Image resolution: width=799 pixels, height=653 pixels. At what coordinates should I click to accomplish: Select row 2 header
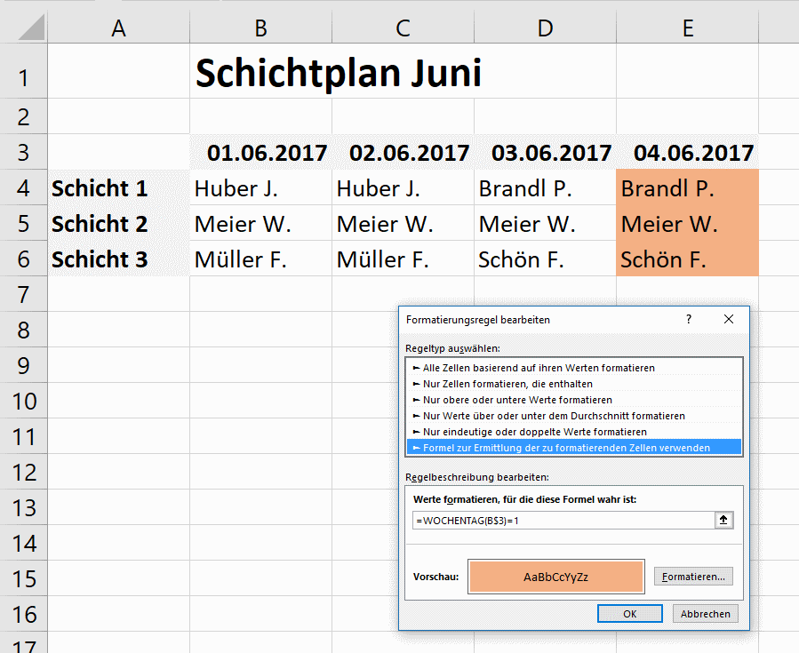coord(23,116)
